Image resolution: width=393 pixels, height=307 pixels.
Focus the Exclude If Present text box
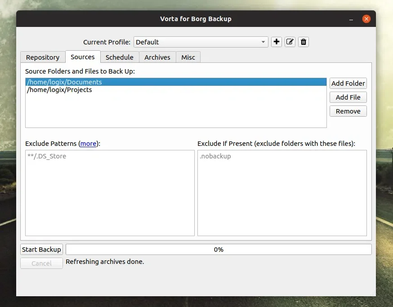[282, 193]
